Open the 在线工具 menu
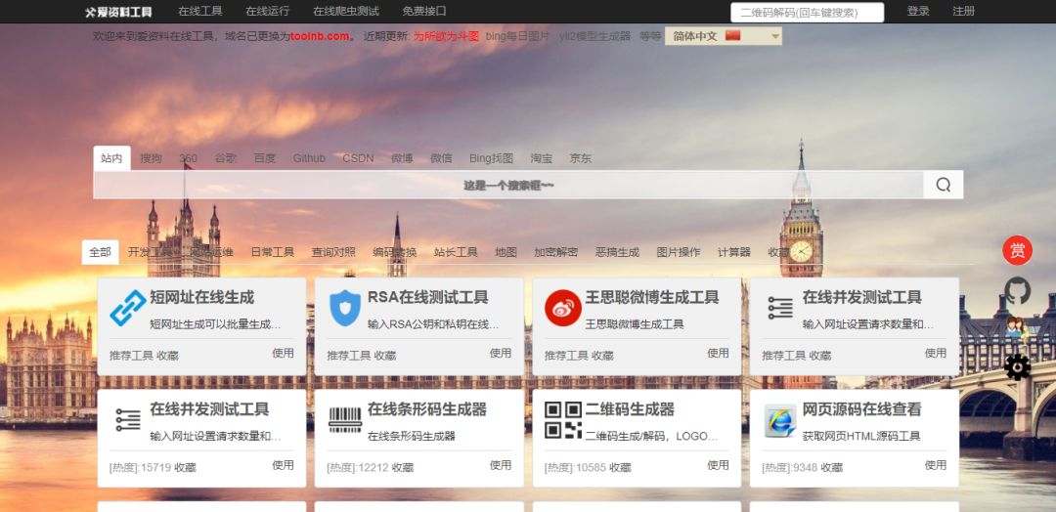The height and width of the screenshot is (512, 1056). click(x=200, y=12)
